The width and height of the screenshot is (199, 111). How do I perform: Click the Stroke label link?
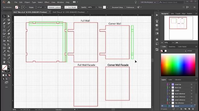tap(31, 7)
